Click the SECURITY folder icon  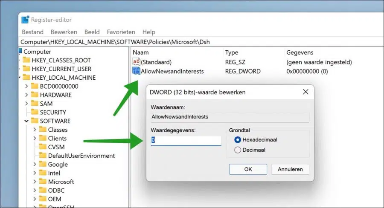click(35, 112)
